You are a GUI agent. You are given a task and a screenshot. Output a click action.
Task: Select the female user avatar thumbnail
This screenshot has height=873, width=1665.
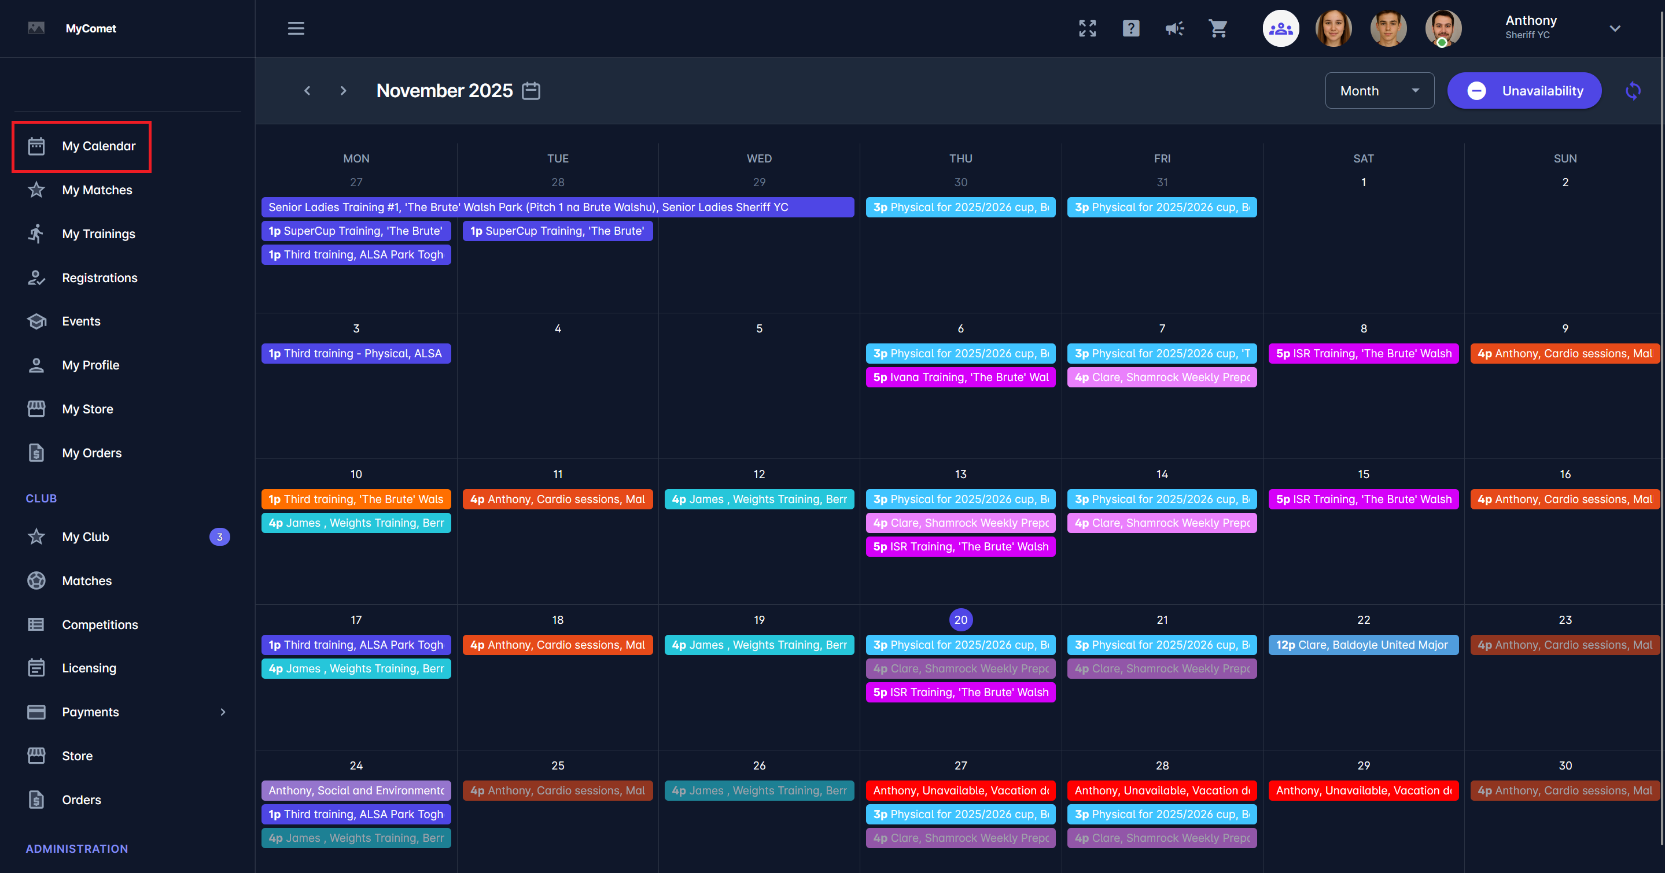point(1334,28)
